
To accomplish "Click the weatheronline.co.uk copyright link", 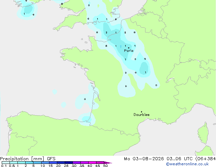I will pos(187,164).
